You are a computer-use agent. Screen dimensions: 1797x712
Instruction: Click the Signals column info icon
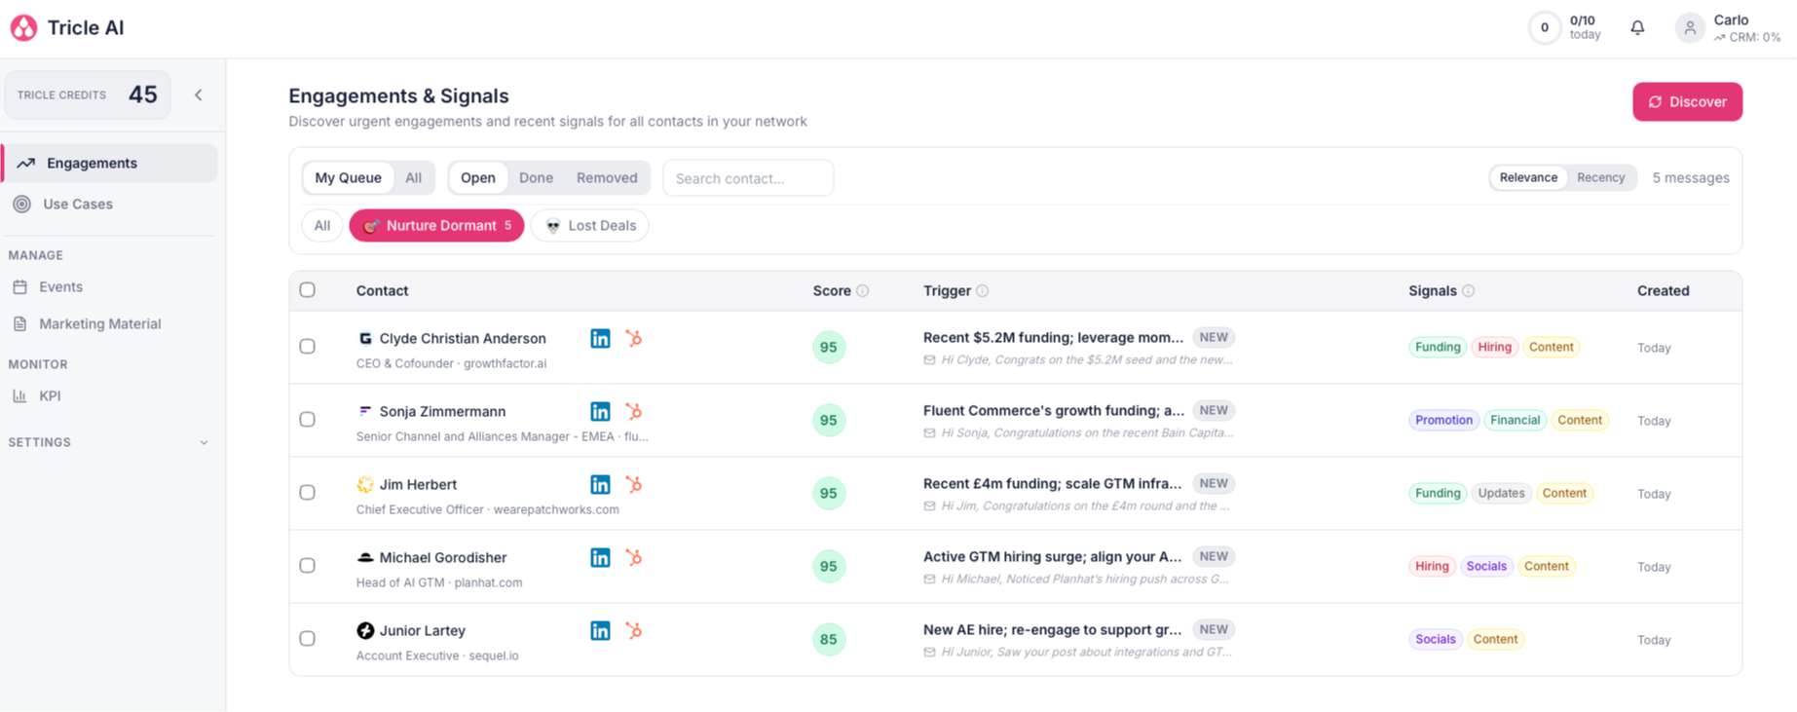point(1469,291)
